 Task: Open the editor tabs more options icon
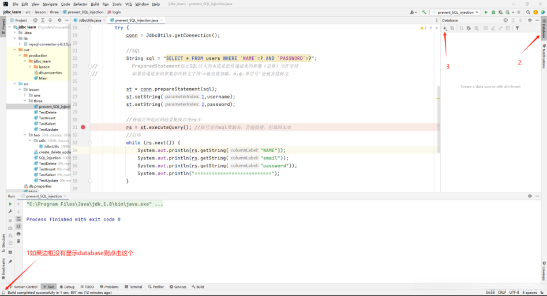[x=436, y=20]
